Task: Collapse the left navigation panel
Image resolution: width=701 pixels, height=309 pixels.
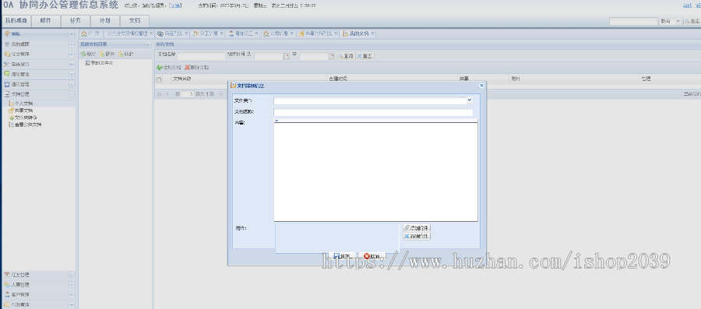Action: (72, 34)
